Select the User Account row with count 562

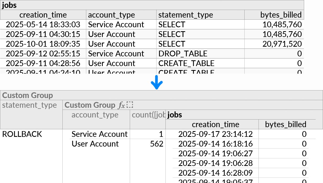pyautogui.click(x=95, y=144)
